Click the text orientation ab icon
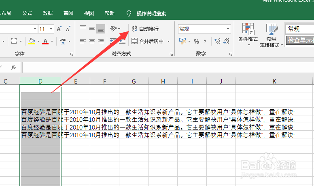The height and width of the screenshot is (186, 314). (x=113, y=29)
